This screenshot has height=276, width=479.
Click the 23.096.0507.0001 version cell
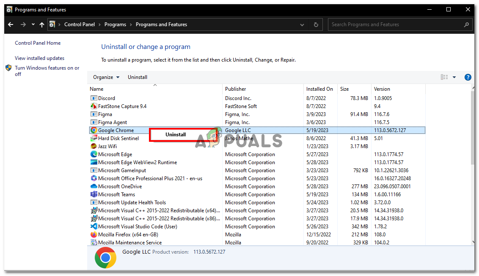[x=392, y=187]
